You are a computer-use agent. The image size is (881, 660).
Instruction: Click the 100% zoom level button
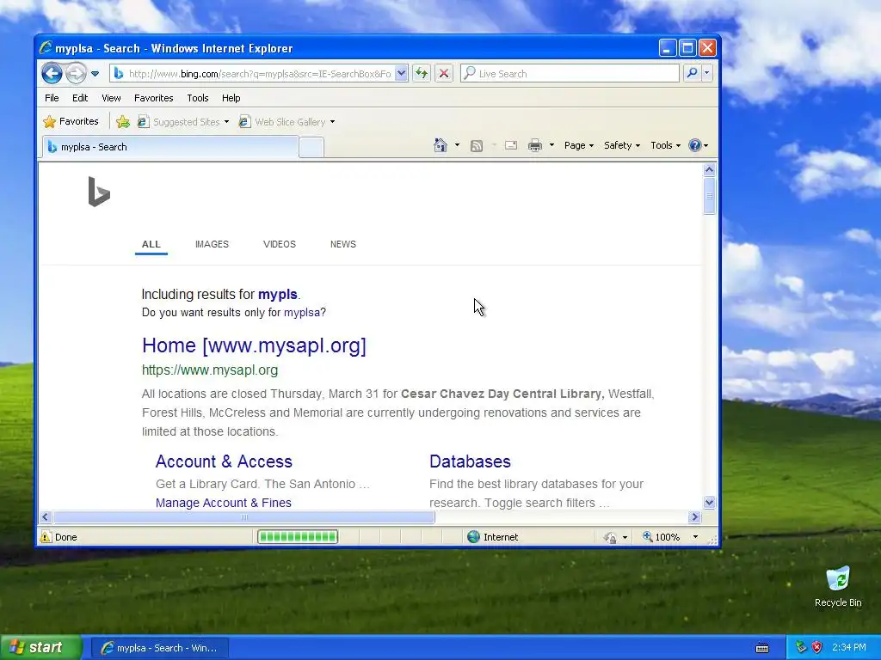point(662,537)
